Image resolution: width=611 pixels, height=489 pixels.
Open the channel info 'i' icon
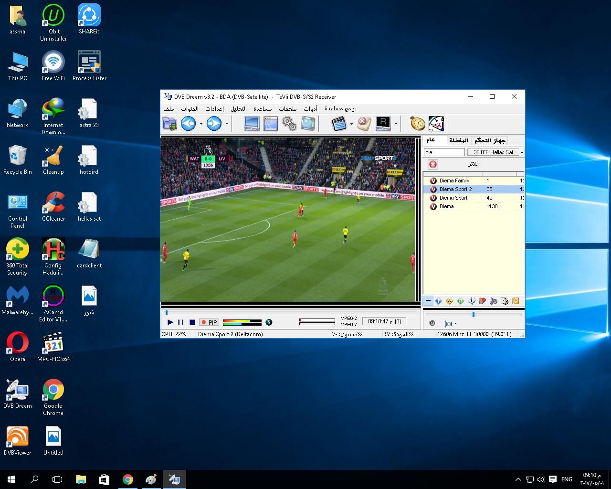click(x=472, y=301)
